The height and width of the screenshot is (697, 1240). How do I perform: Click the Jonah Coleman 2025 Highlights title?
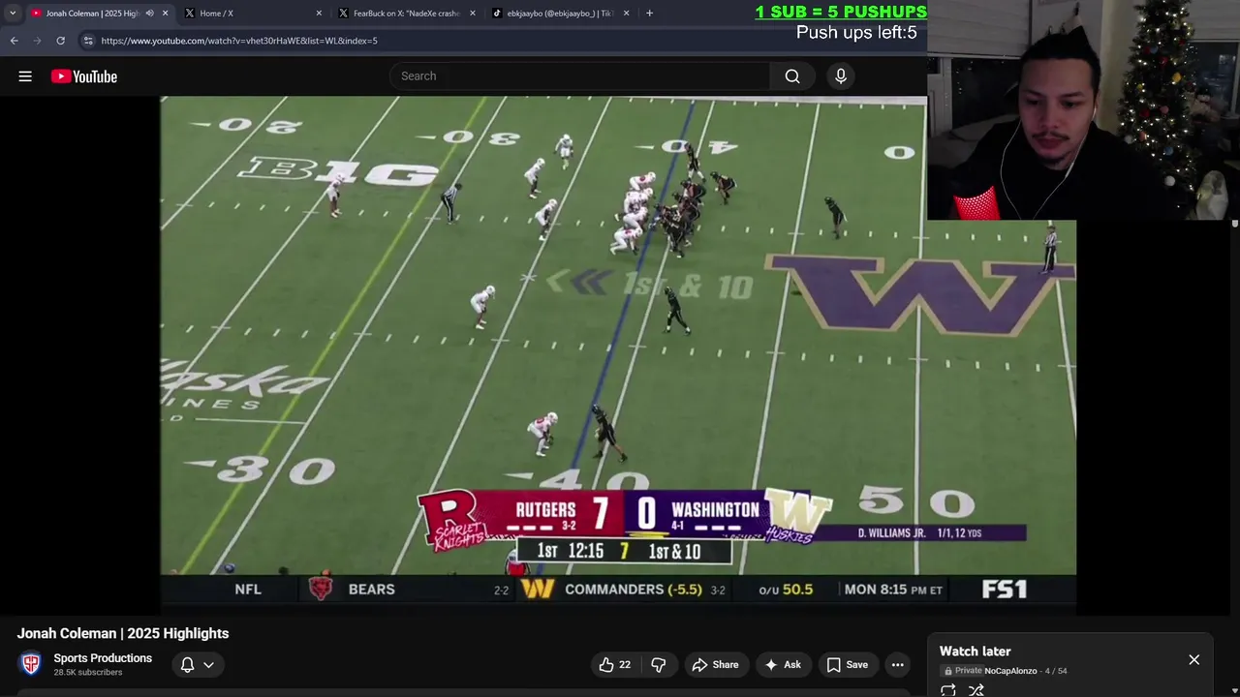123,633
